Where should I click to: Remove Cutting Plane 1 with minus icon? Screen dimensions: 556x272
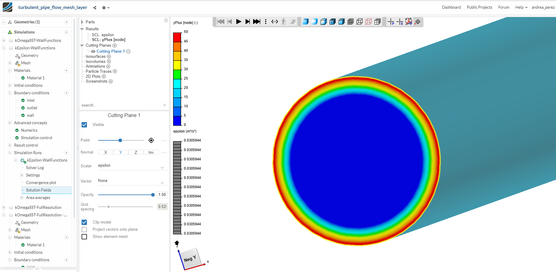pyautogui.click(x=128, y=51)
